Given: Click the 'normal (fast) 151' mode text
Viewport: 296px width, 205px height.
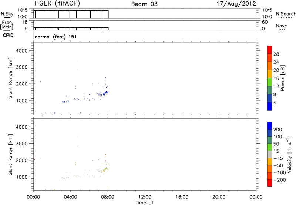Looking at the screenshot, I should 56,37.
